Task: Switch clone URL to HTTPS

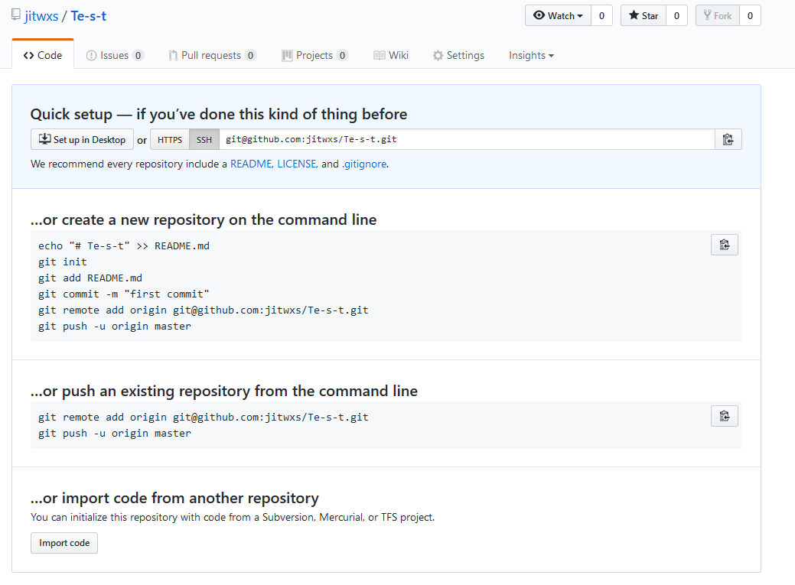Action: click(x=170, y=140)
